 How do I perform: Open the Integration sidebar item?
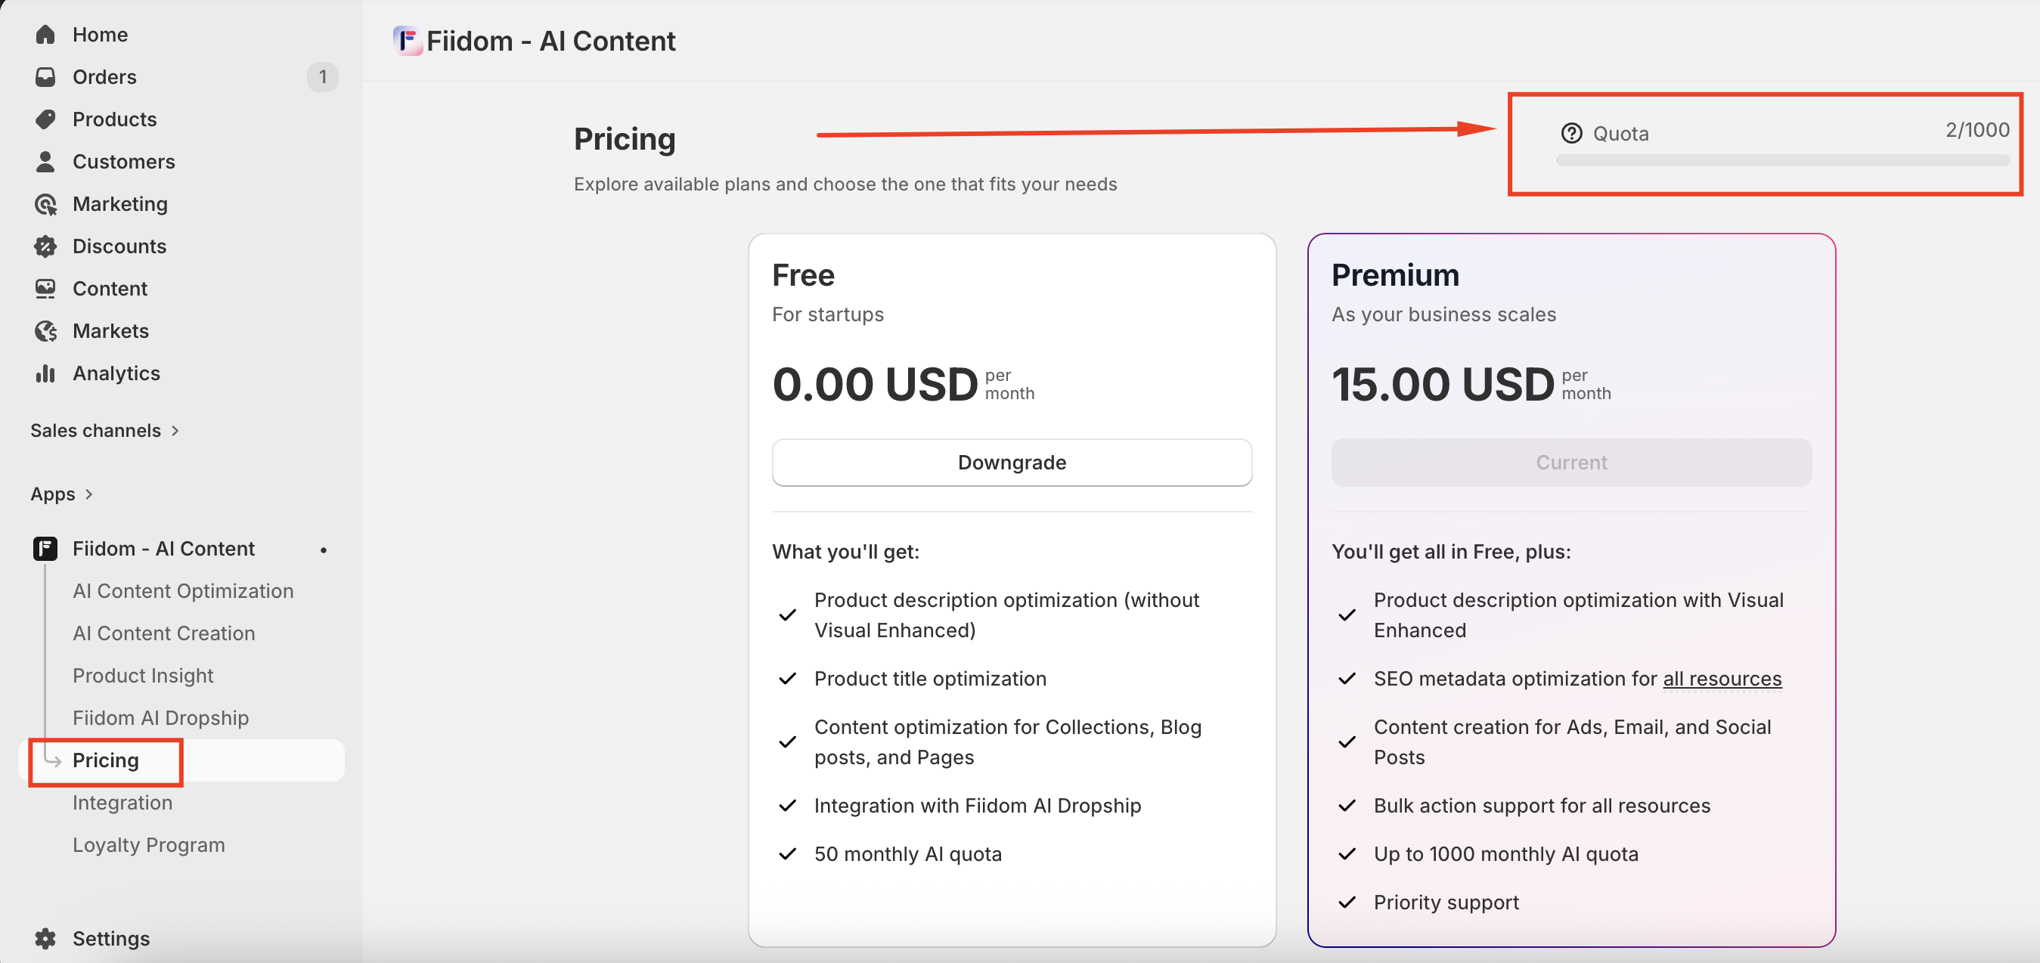[122, 802]
